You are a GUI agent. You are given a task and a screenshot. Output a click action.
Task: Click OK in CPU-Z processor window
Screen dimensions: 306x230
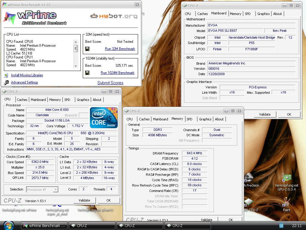(108, 200)
